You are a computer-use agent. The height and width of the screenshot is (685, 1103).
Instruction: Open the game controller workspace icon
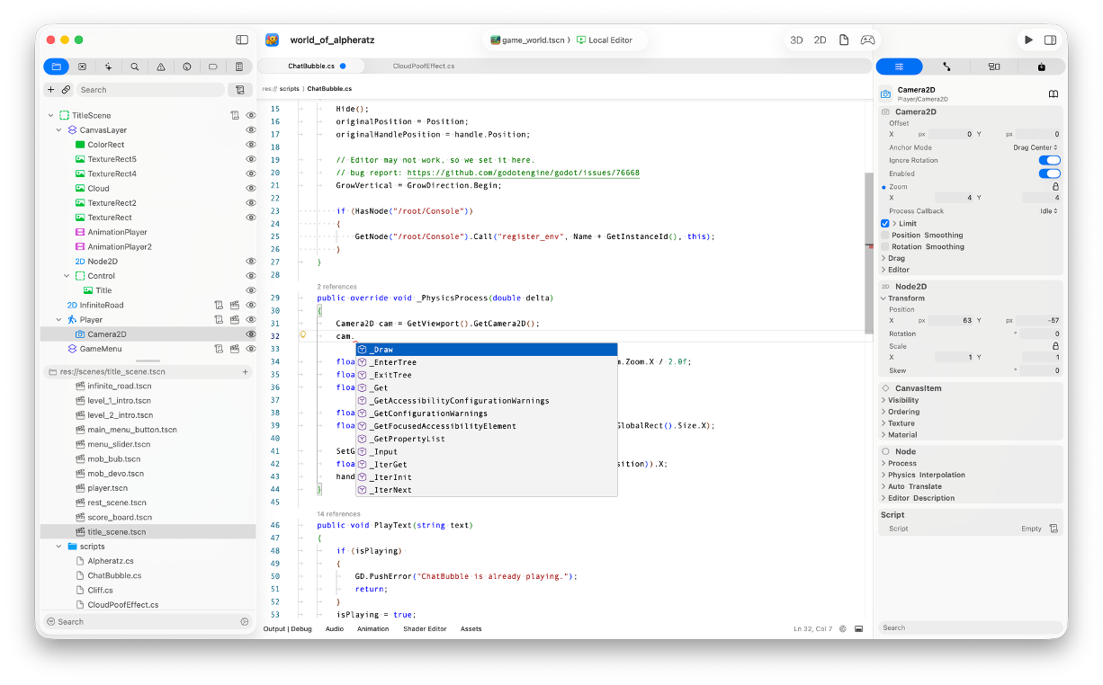(867, 40)
